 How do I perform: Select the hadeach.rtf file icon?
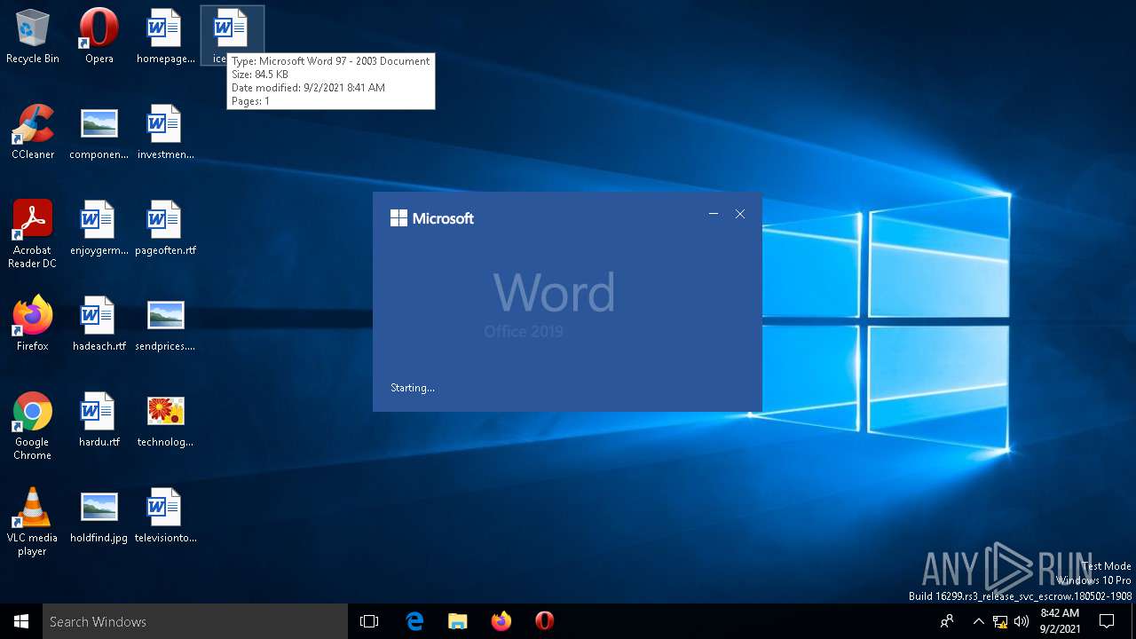99,324
